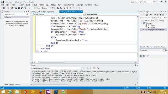Click the Toggle Bookmark toolbar icon

(71, 8)
